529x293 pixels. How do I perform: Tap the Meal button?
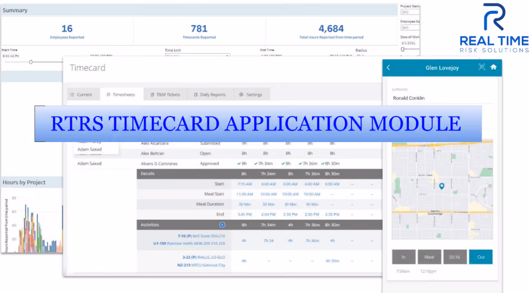point(429,257)
